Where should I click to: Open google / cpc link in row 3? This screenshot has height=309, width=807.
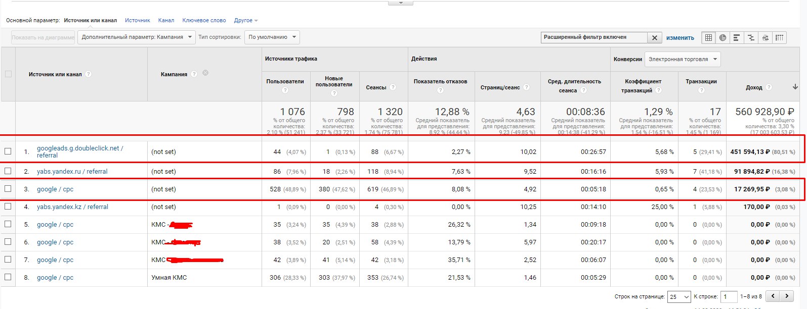tap(55, 189)
